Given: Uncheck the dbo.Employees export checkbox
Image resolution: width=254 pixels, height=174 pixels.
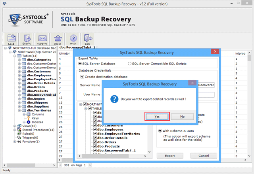Looking at the screenshot, I should coord(95,129).
